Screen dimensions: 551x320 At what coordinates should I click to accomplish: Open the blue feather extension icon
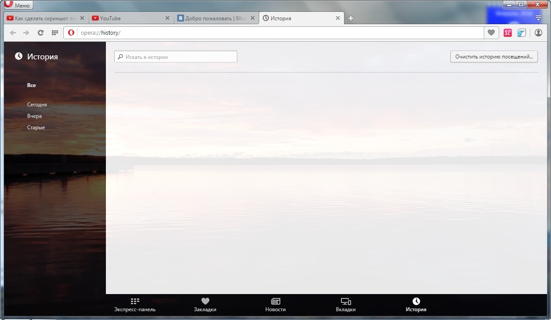[x=522, y=33]
